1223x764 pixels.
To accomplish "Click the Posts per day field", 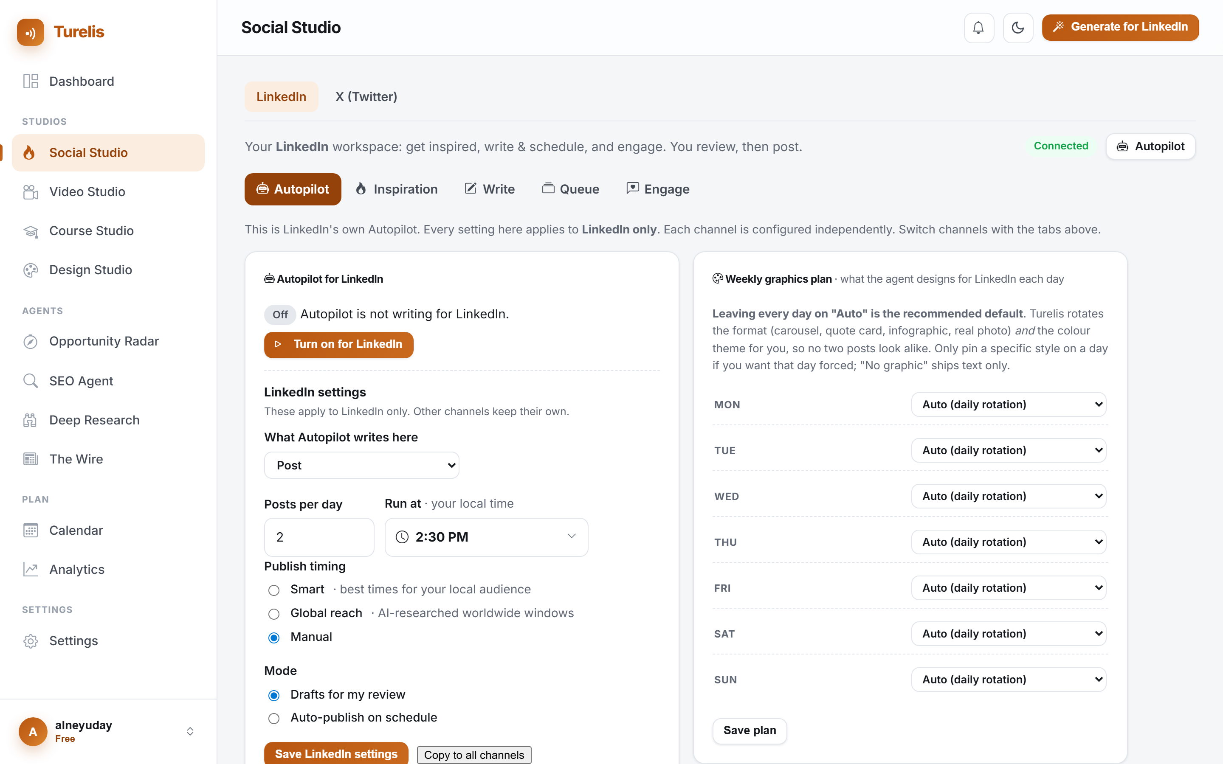I will click(x=319, y=536).
